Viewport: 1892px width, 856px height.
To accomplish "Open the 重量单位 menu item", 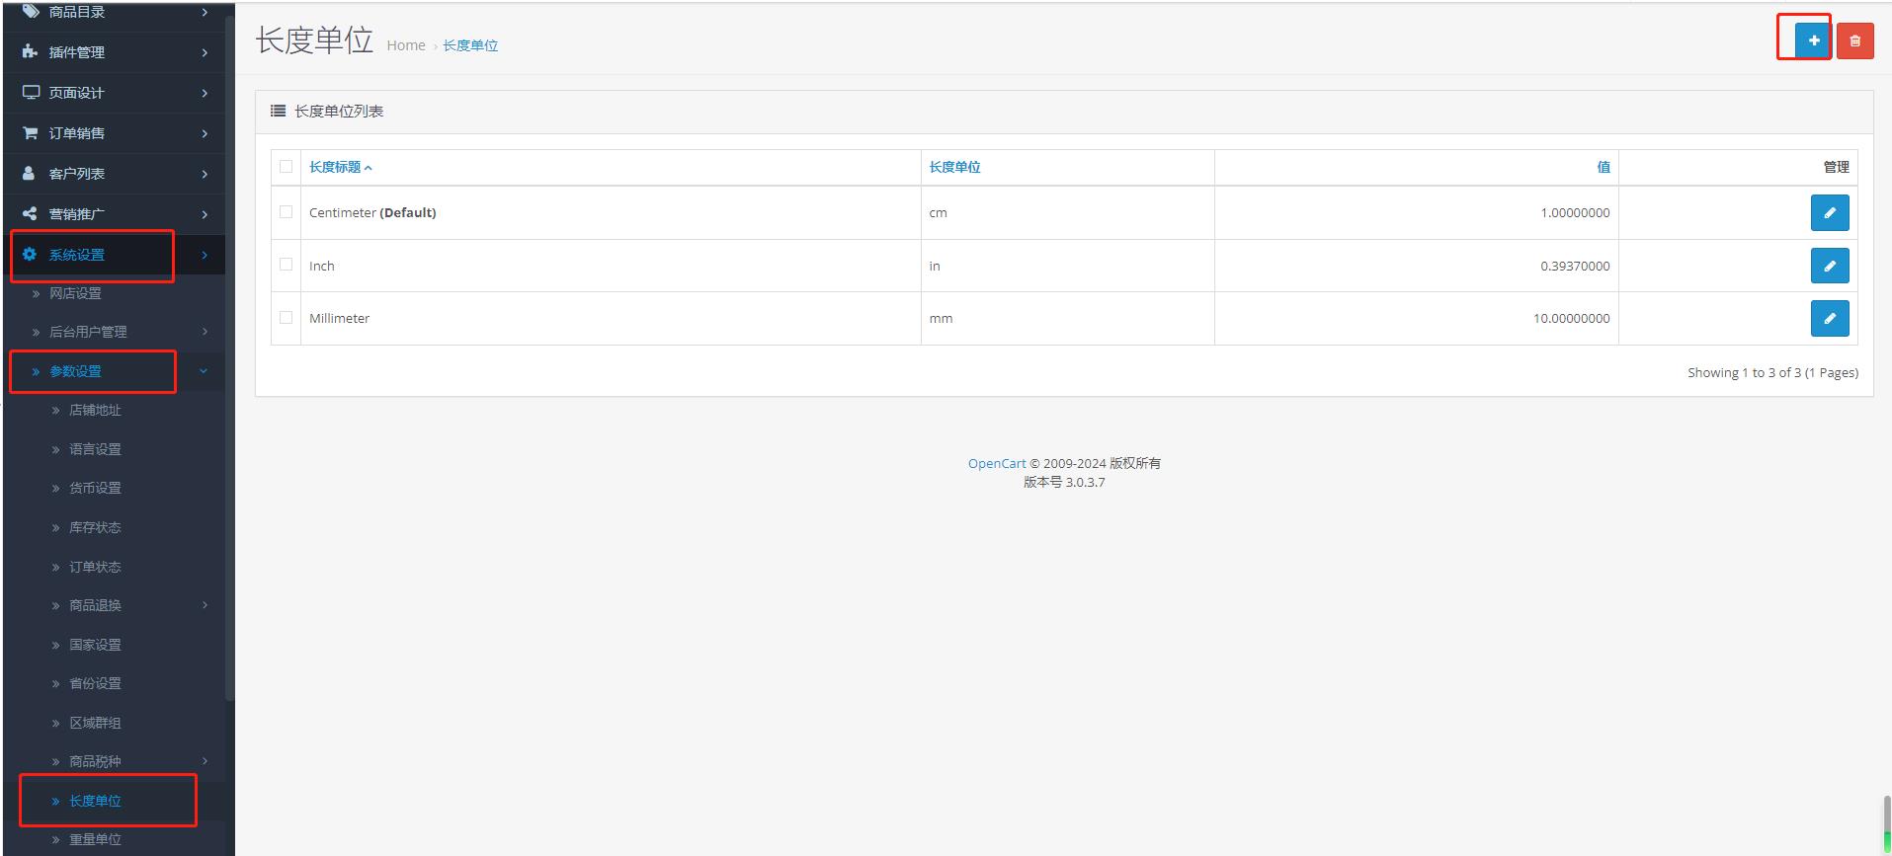I will point(95,839).
